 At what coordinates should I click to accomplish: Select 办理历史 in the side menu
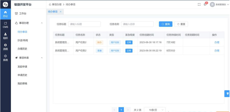[22, 49]
